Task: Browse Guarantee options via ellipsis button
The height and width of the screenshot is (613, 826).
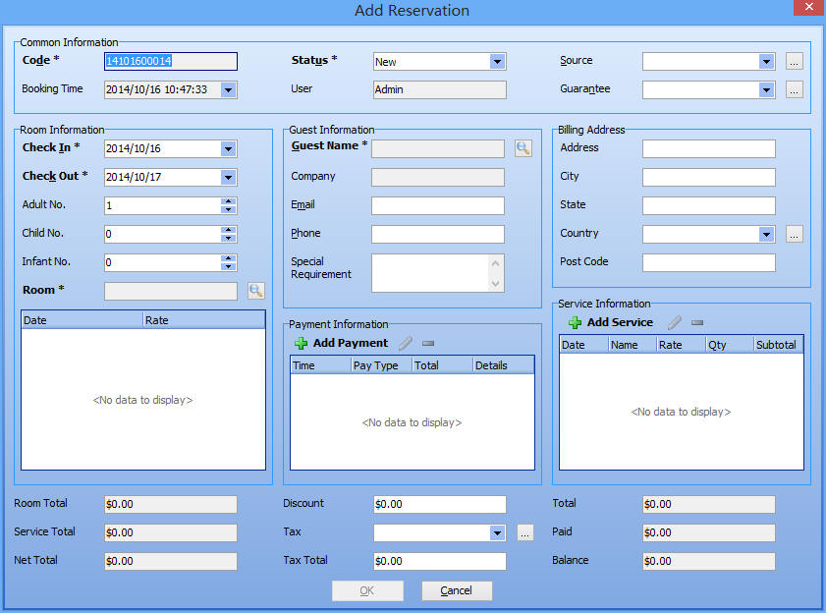Action: pos(794,89)
